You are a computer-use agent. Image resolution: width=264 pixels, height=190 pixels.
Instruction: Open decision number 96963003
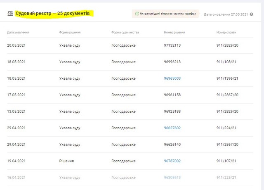(x=172, y=78)
